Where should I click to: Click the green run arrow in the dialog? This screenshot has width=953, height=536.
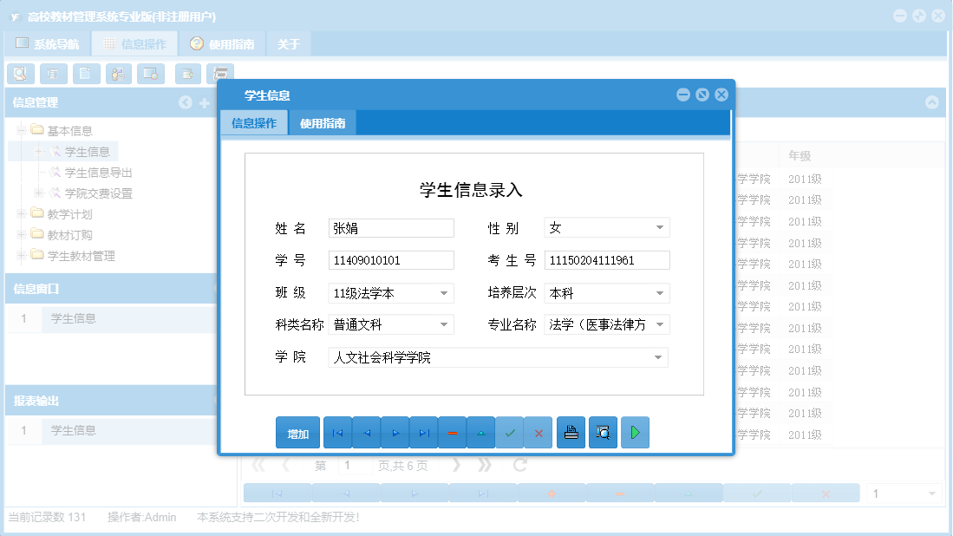coord(635,432)
